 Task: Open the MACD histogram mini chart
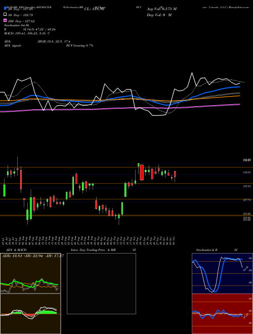coord(30,314)
